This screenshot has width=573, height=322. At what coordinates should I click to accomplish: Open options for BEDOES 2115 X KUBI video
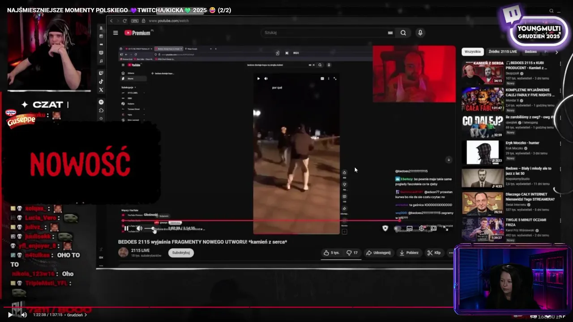tap(560, 64)
